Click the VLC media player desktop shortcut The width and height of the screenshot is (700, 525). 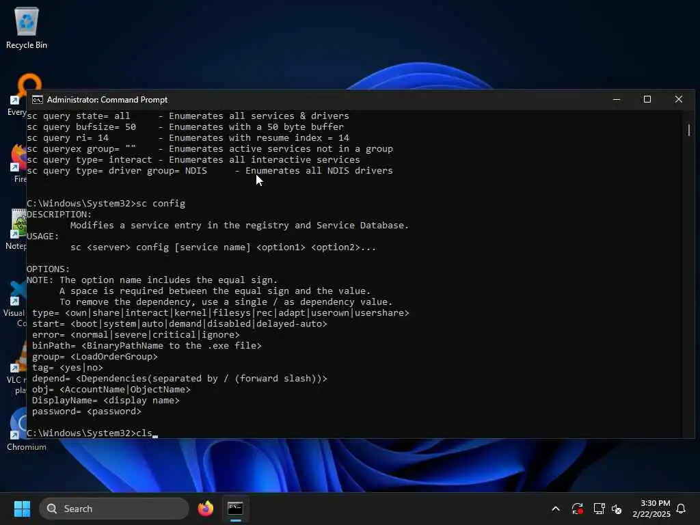[15, 368]
